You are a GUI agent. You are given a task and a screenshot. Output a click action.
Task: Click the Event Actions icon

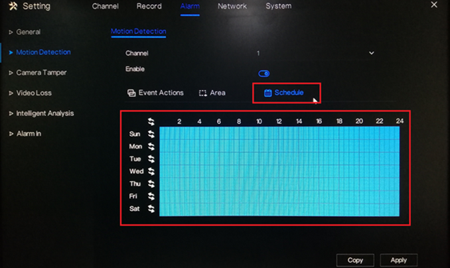(x=131, y=93)
